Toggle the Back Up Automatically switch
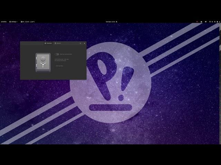The height and width of the screenshot is (165, 221). (x=57, y=54)
